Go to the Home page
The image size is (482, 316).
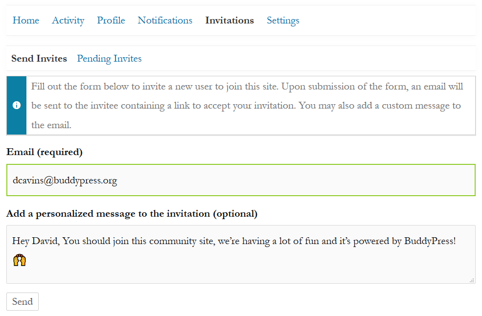(26, 21)
